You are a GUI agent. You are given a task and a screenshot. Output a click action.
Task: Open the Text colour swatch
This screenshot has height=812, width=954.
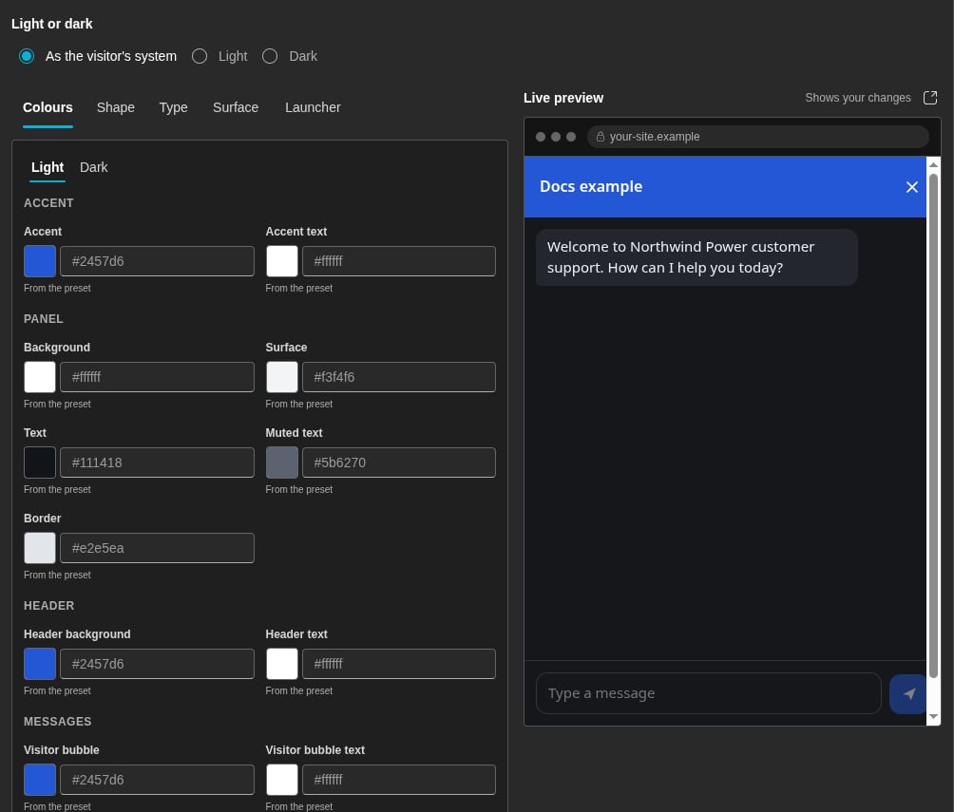[40, 463]
